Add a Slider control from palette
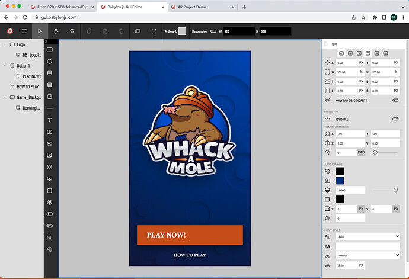This screenshot has width=409, height=279. coord(50,214)
